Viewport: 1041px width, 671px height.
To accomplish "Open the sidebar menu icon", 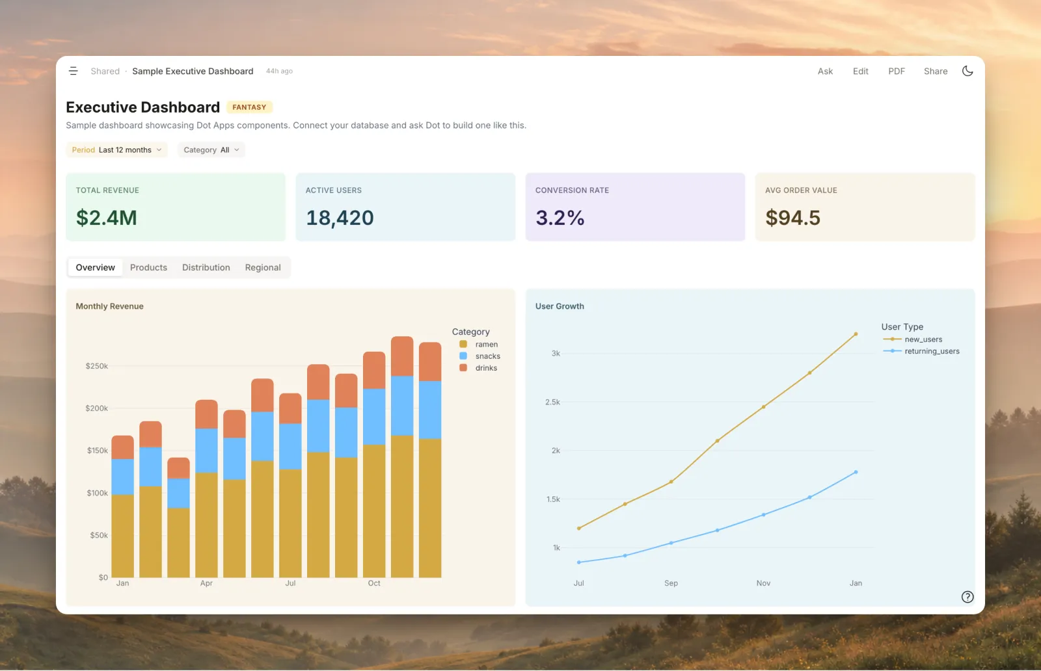I will coord(74,71).
